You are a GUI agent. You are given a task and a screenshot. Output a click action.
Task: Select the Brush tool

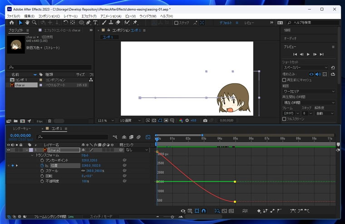[104, 22]
